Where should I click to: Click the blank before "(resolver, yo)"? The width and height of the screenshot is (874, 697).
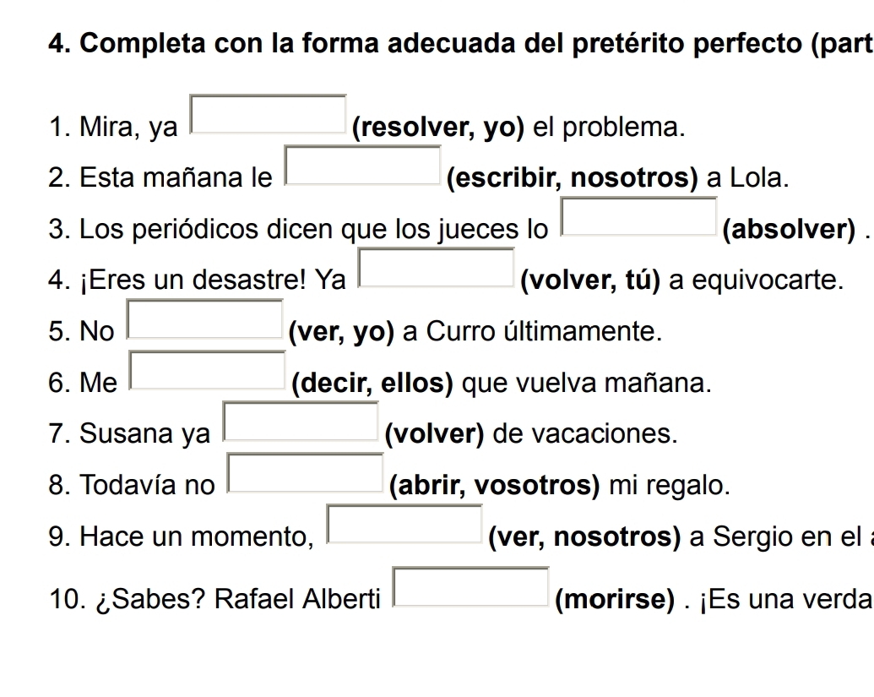(x=269, y=115)
